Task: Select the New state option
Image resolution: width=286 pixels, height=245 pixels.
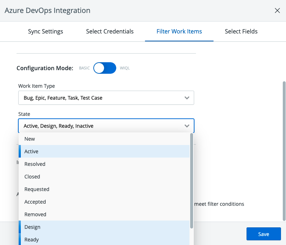Action: (x=104, y=139)
